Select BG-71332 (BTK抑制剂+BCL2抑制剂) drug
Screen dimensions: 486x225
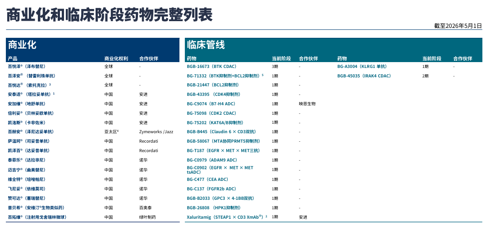[225, 76]
